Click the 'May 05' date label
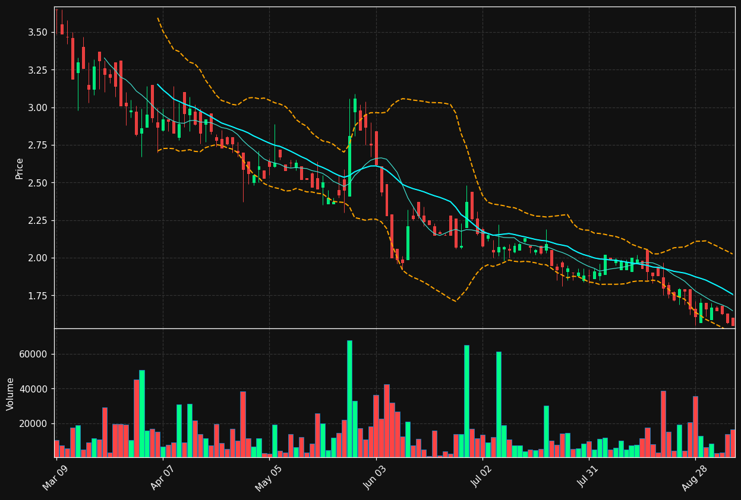741x500 pixels. (268, 477)
